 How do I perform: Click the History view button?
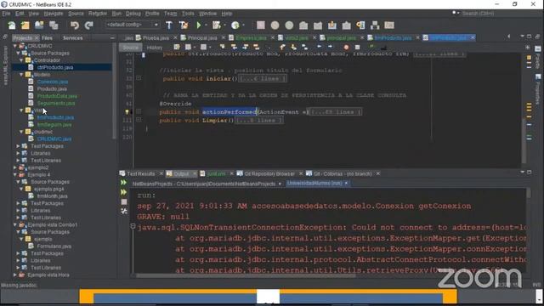coord(155,48)
